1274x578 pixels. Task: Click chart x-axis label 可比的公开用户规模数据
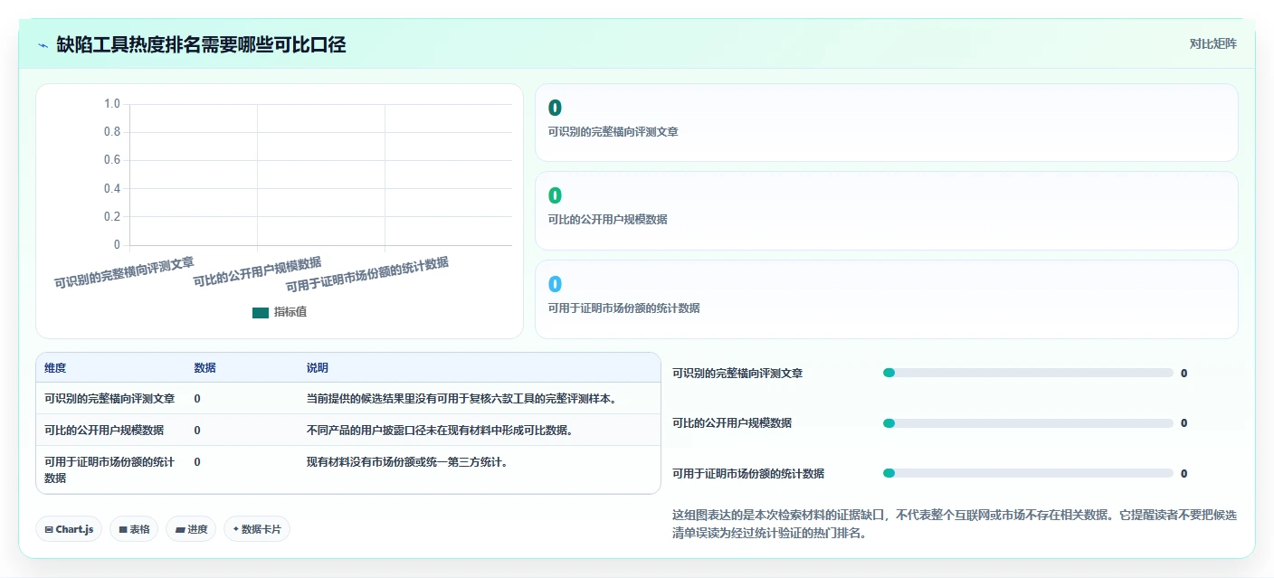(x=257, y=272)
